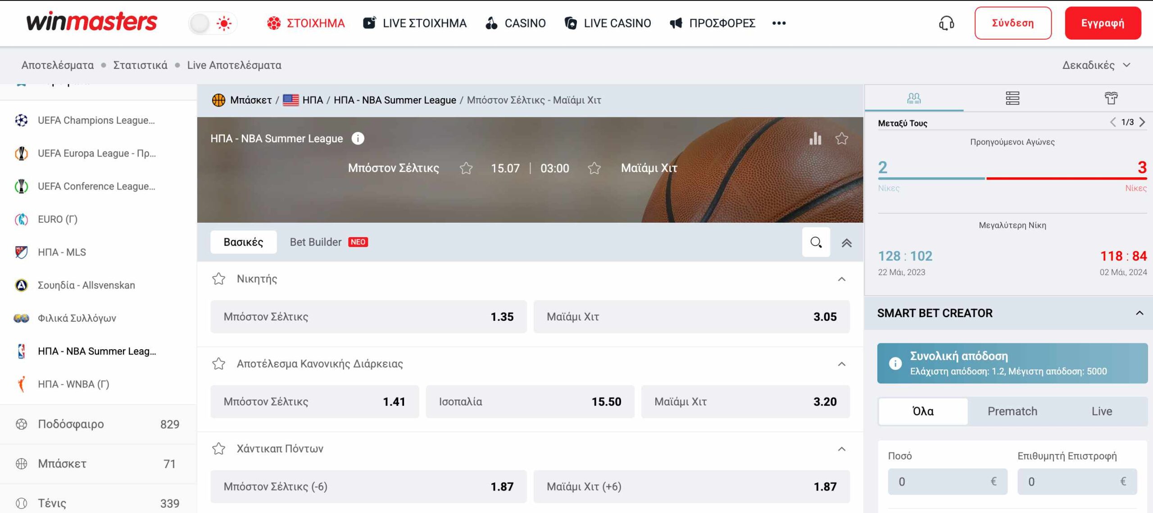
Task: Open Στατιστικά link
Action: pyautogui.click(x=140, y=65)
